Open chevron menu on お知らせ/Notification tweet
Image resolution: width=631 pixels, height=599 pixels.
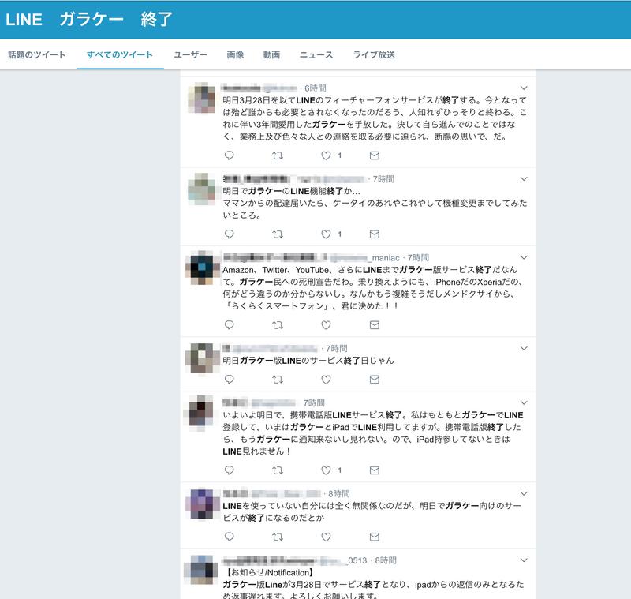[524, 560]
